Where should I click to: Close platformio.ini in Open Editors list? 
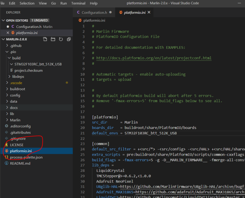[x=8, y=33]
